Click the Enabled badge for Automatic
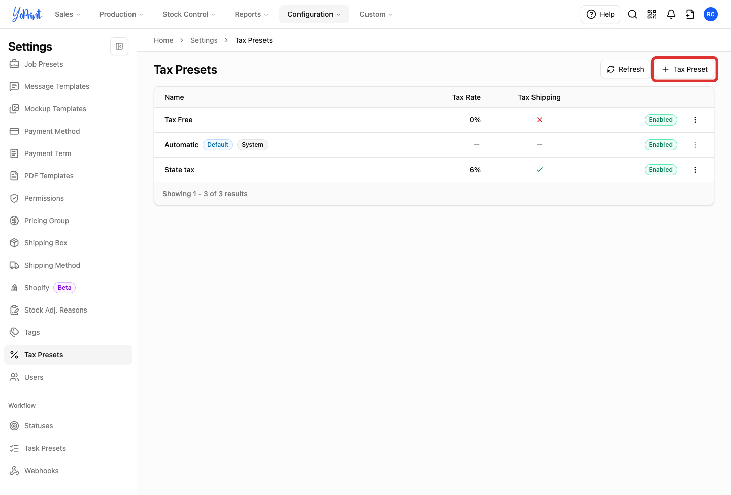Screen dimensions: 731x495 coord(661,145)
